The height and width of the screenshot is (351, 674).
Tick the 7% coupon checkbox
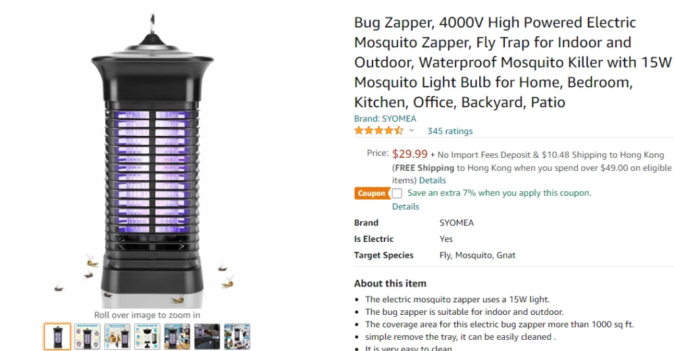397,193
